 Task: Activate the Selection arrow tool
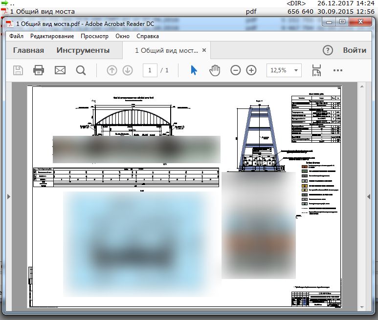pyautogui.click(x=194, y=70)
